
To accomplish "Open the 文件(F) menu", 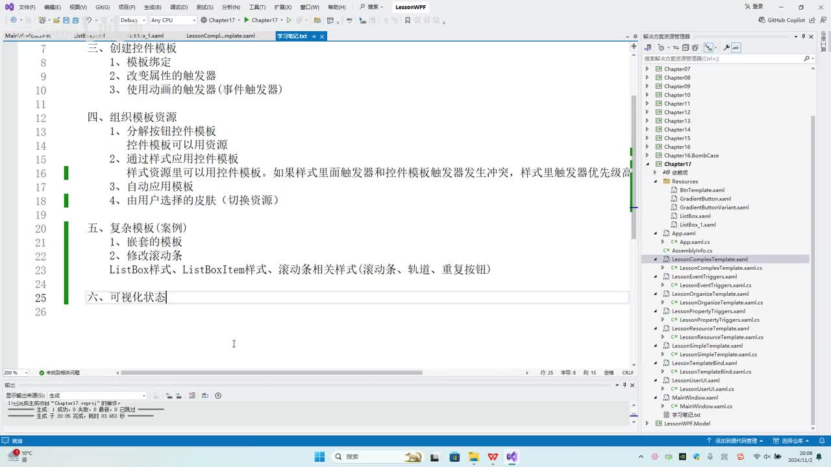I will [x=27, y=7].
